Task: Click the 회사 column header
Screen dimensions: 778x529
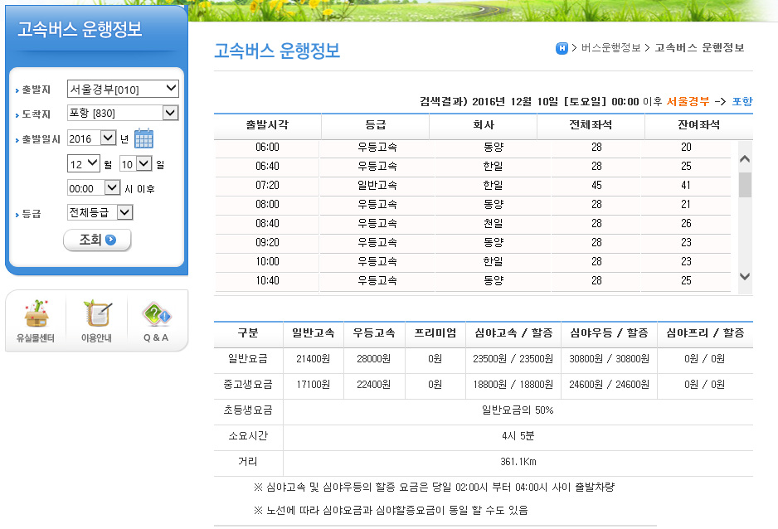Action: [484, 125]
